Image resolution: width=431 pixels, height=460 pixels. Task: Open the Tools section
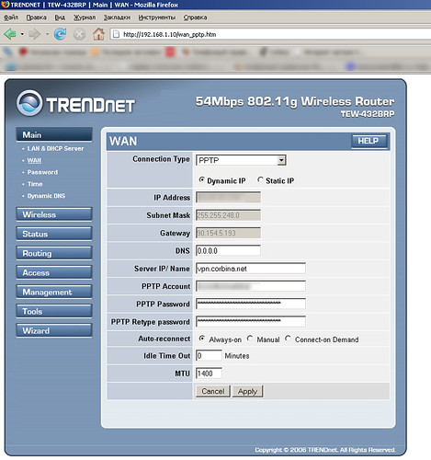(54, 311)
